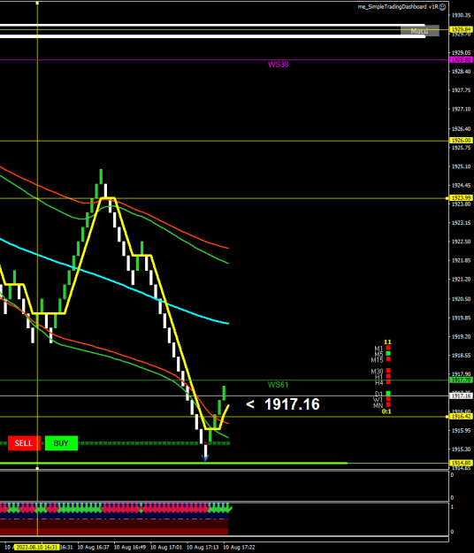Click the D1 green indicator square
This screenshot has width=474, height=553.
388,393
